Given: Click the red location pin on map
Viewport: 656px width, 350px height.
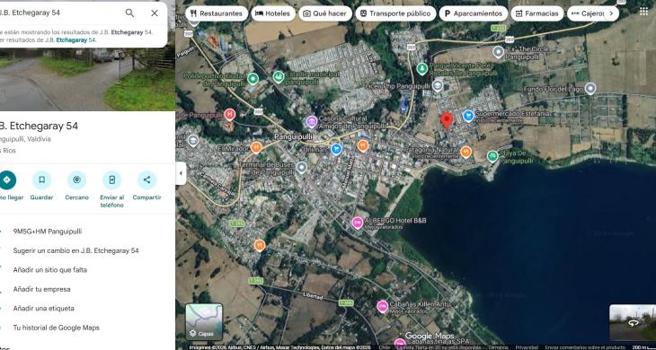Looking at the screenshot, I should point(447,120).
